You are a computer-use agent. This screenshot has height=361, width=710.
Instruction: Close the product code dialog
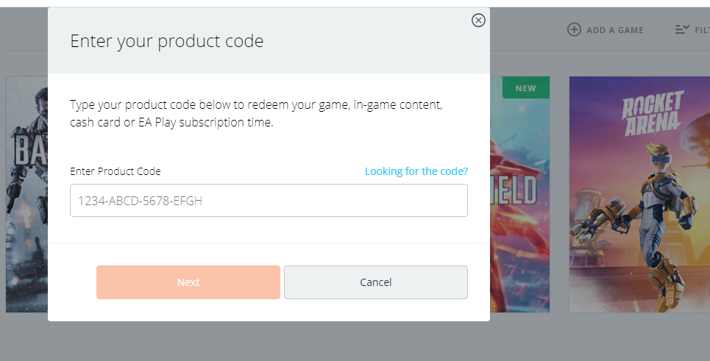[478, 21]
